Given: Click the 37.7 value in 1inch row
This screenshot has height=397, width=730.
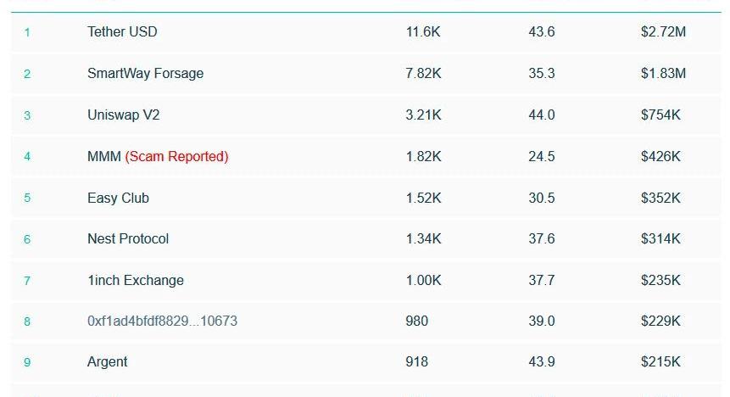Looking at the screenshot, I should (542, 281).
